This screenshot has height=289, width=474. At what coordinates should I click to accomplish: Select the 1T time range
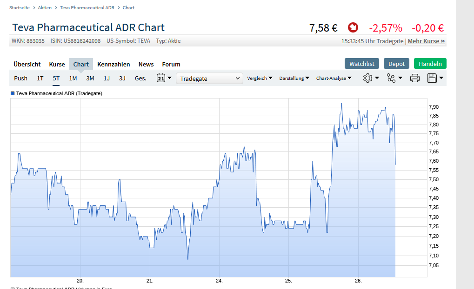point(40,79)
